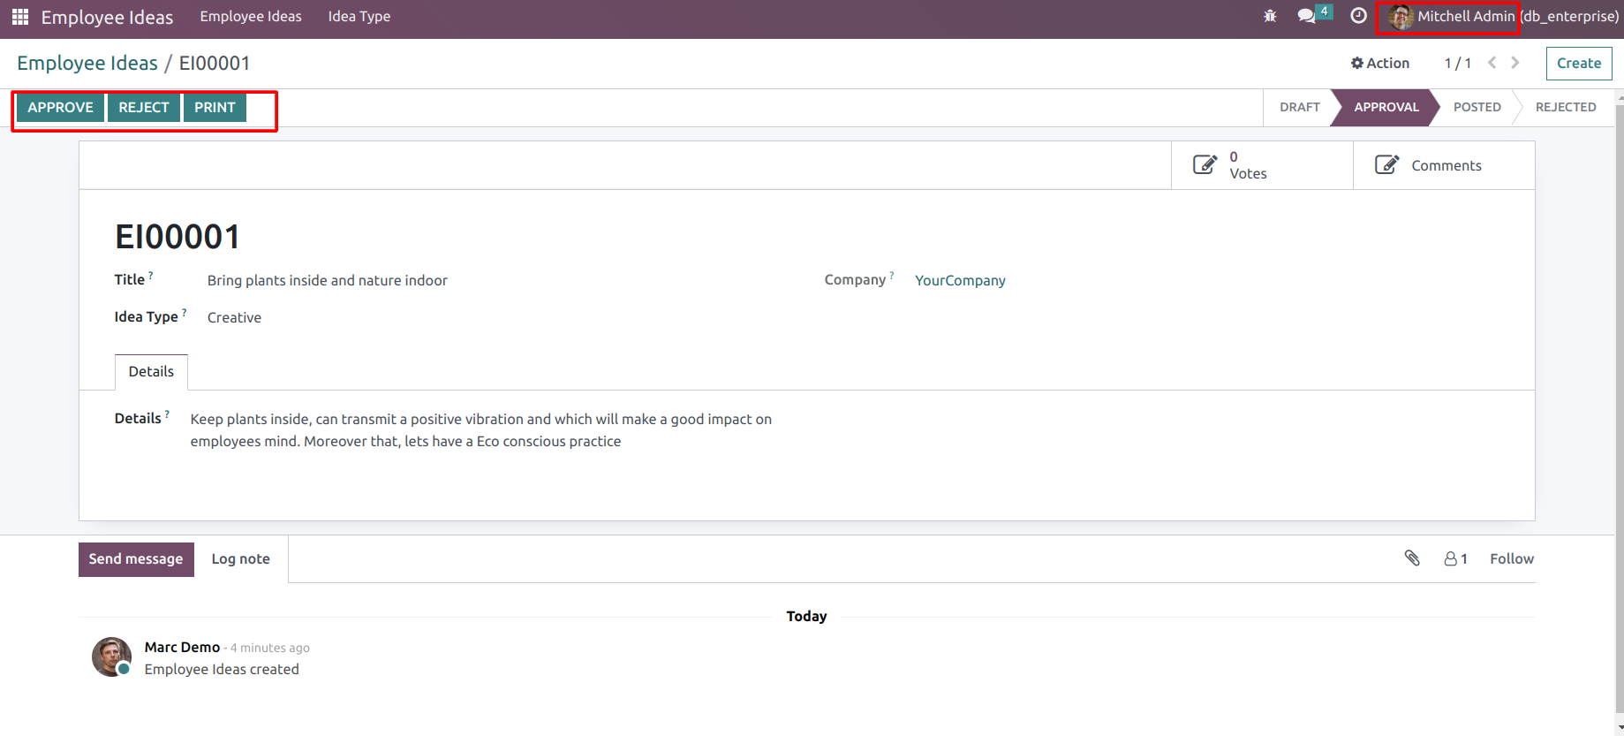Show followers list icon
The image size is (1624, 736).
click(1455, 558)
